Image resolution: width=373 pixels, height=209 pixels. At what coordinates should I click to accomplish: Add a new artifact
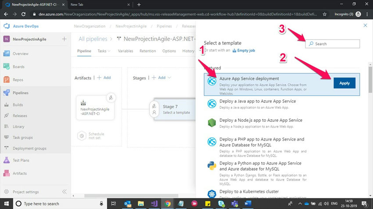(104, 78)
